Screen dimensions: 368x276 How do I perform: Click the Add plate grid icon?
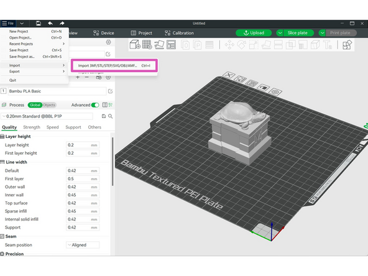(147, 44)
